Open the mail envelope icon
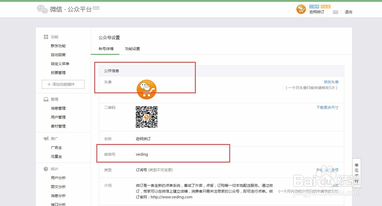The height and width of the screenshot is (206, 382). (x=335, y=12)
